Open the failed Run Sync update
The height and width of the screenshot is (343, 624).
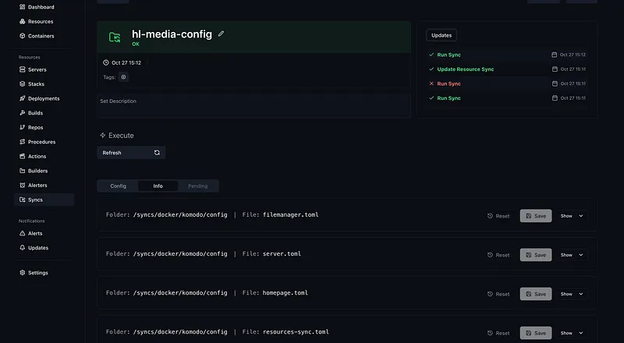click(448, 83)
